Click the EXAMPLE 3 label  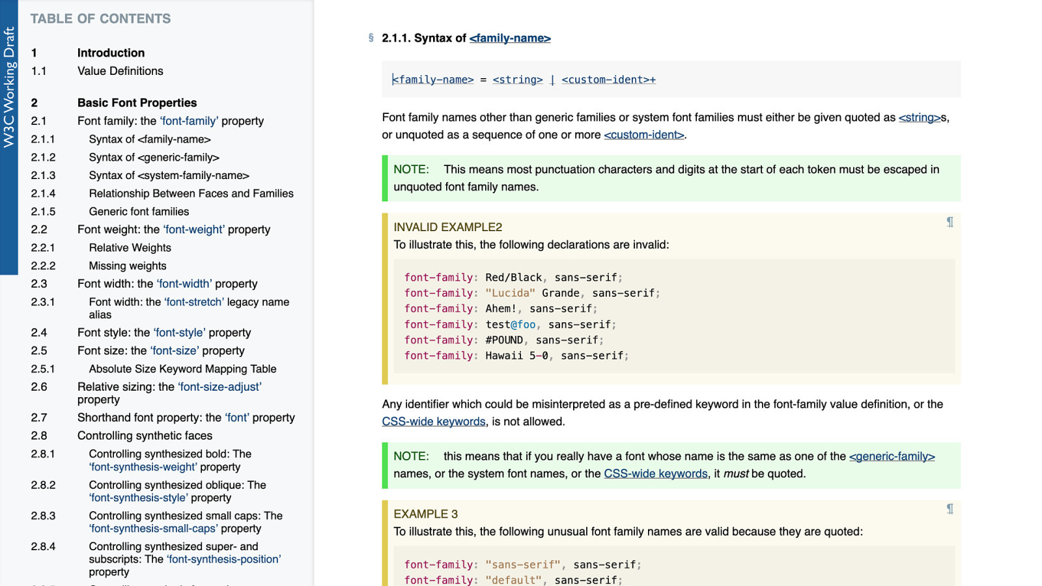[426, 514]
